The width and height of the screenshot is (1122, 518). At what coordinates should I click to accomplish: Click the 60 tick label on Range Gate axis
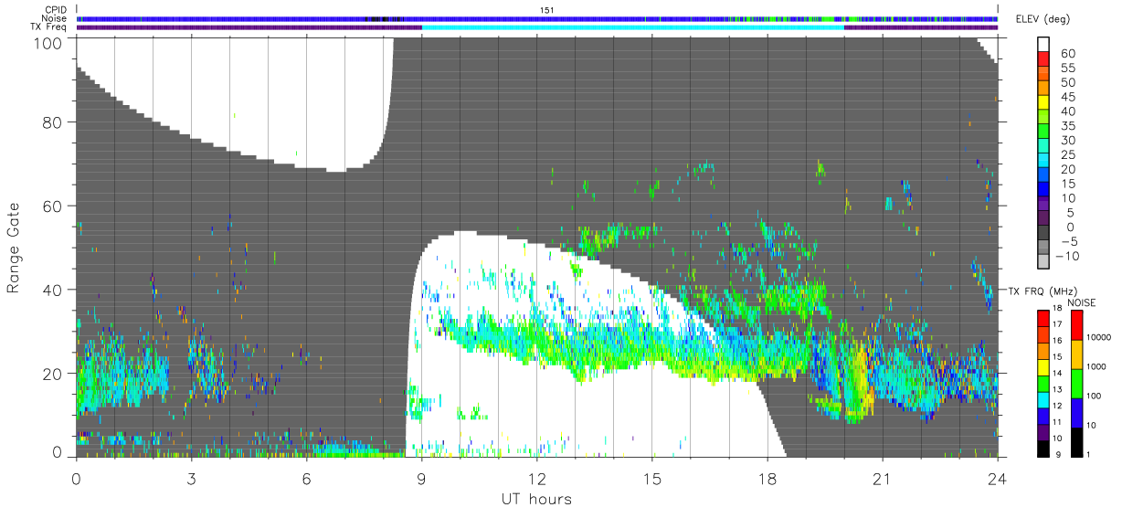[53, 206]
